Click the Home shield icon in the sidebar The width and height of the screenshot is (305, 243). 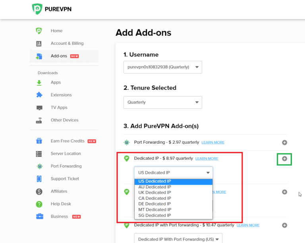[x=39, y=31]
